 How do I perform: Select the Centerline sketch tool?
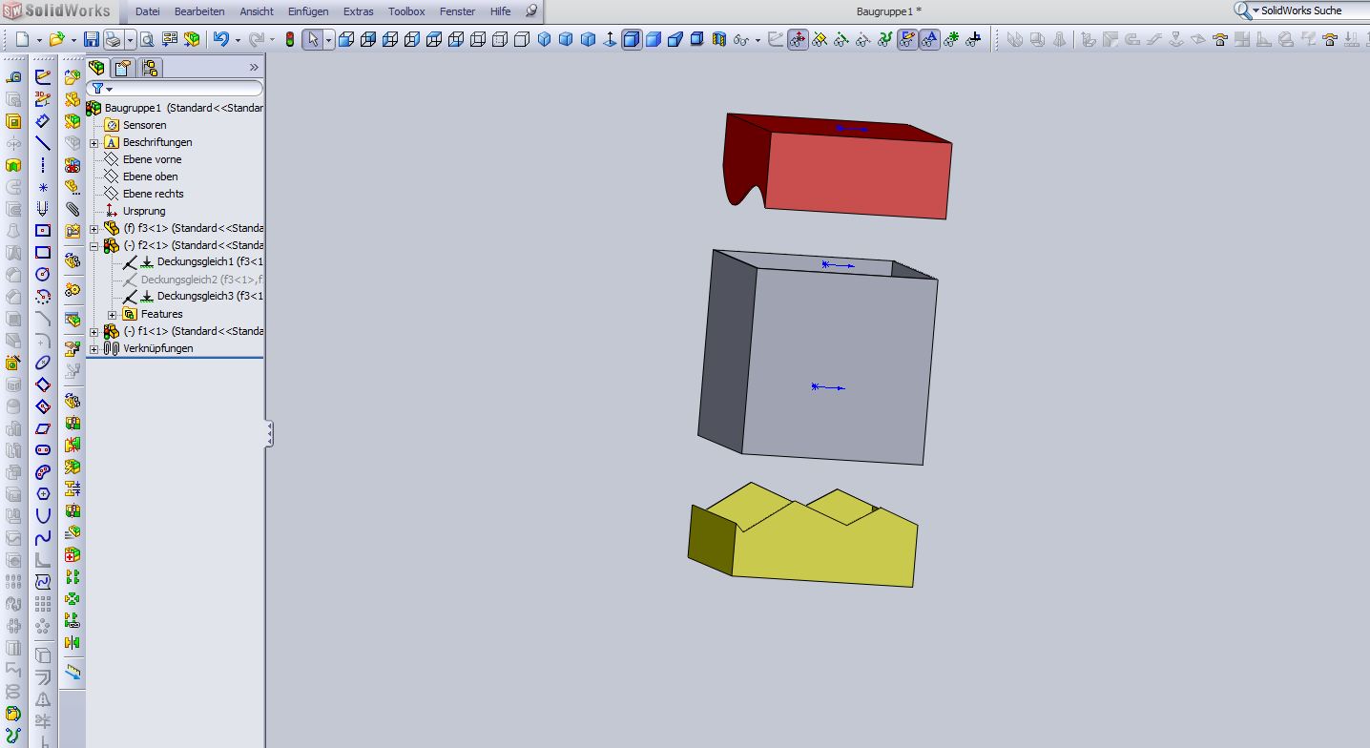43,165
